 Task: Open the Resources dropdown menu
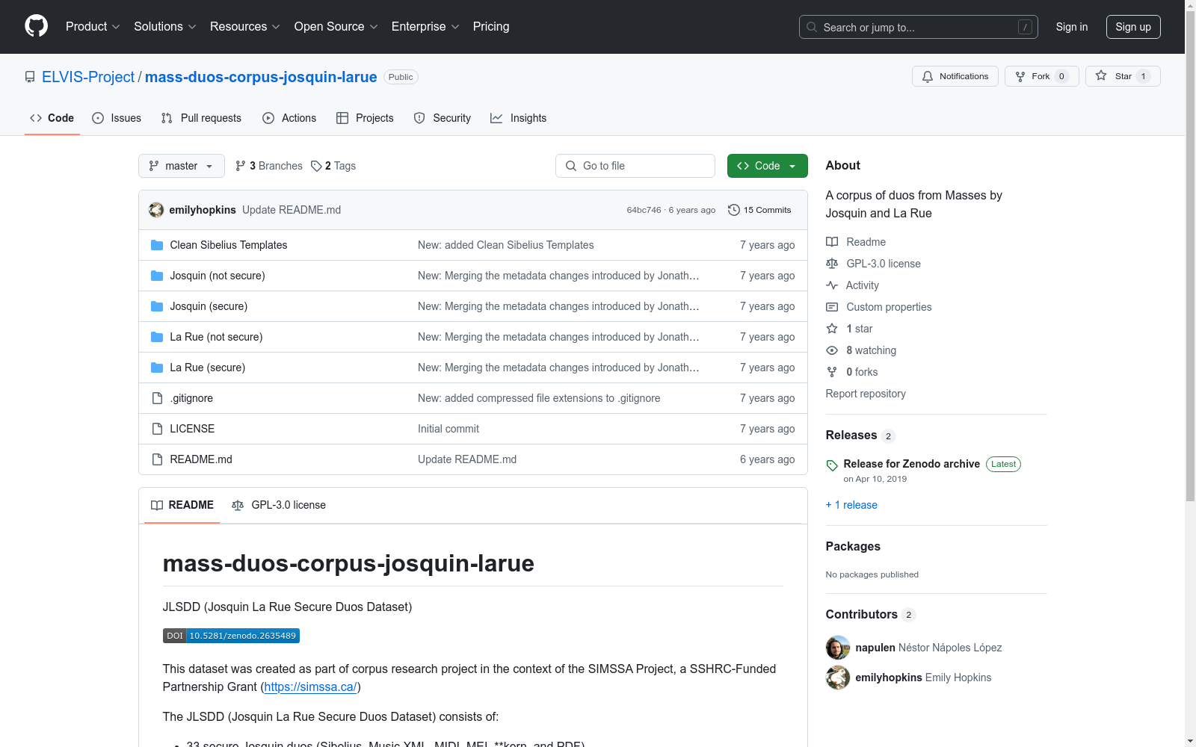pyautogui.click(x=245, y=27)
